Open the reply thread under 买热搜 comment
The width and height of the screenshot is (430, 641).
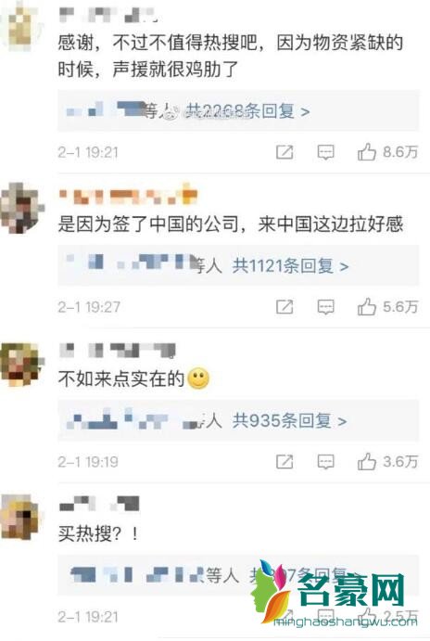(237, 575)
